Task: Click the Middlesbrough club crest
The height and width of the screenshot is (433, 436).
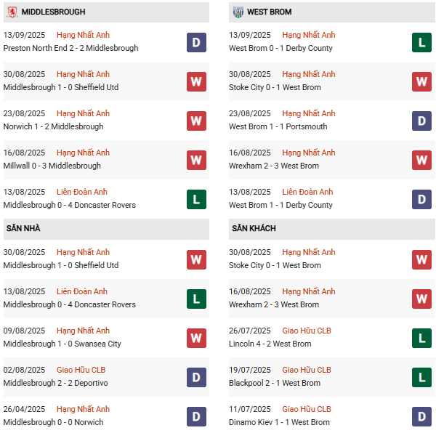Action: 12,12
